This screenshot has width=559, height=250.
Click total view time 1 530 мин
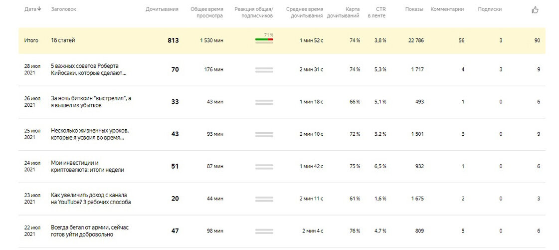212,40
